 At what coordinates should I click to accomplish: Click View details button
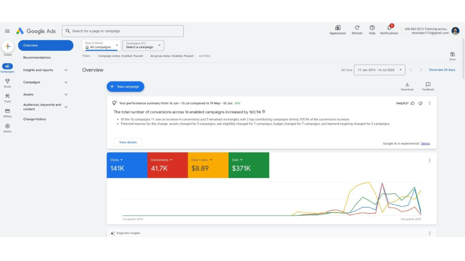pyautogui.click(x=128, y=142)
